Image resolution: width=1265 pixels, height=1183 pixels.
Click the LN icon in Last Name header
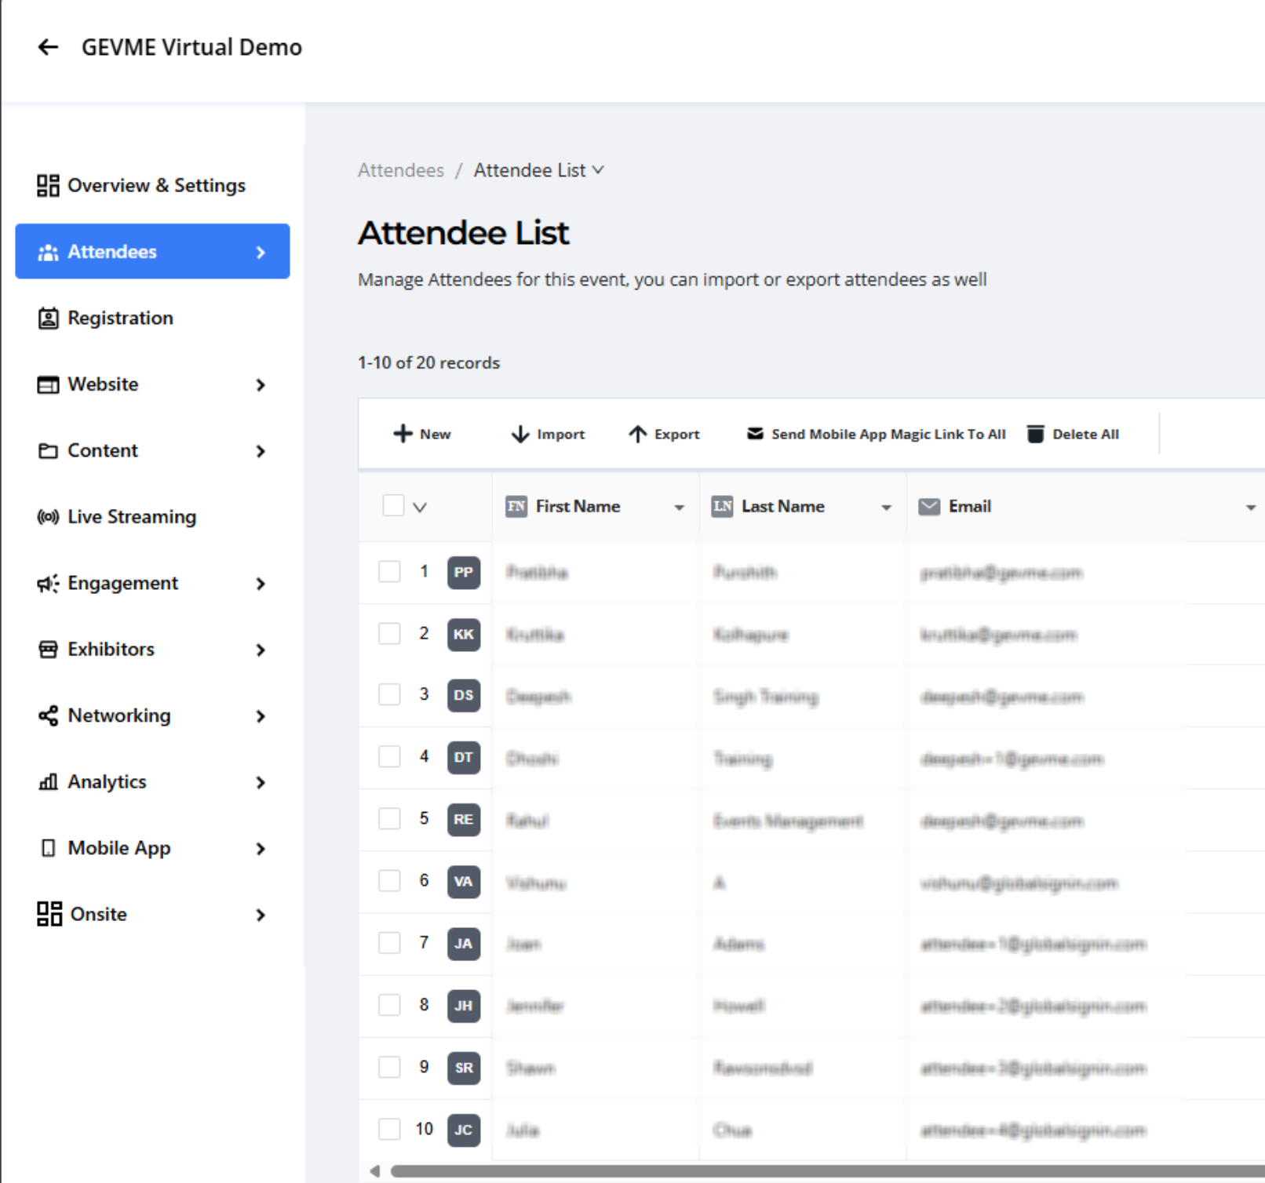(x=723, y=507)
